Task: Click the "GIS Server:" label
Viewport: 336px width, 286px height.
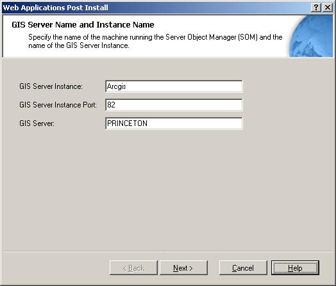Action: pyautogui.click(x=37, y=123)
